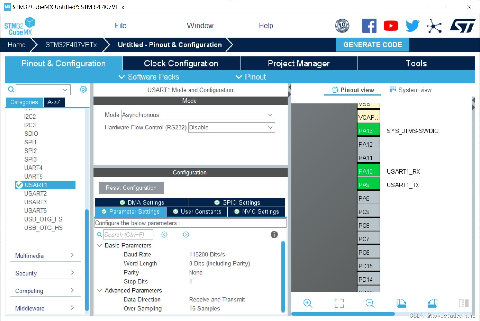Screen dimensions: 480x321
Task: Show peripherals sorted A->Z
Action: pyautogui.click(x=54, y=102)
